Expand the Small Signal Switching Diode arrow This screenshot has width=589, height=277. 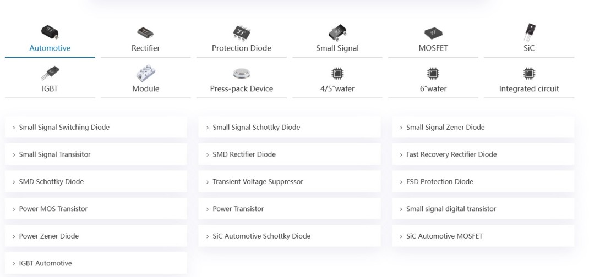pos(14,128)
